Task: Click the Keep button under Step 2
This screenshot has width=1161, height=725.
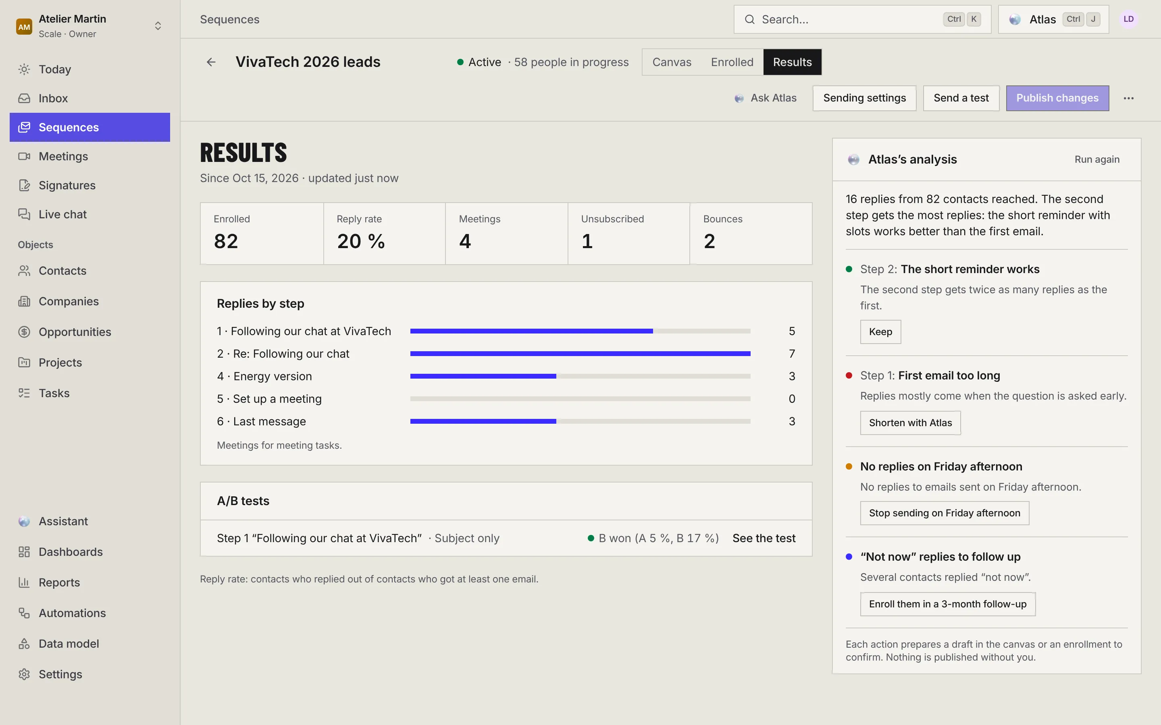Action: pyautogui.click(x=880, y=332)
